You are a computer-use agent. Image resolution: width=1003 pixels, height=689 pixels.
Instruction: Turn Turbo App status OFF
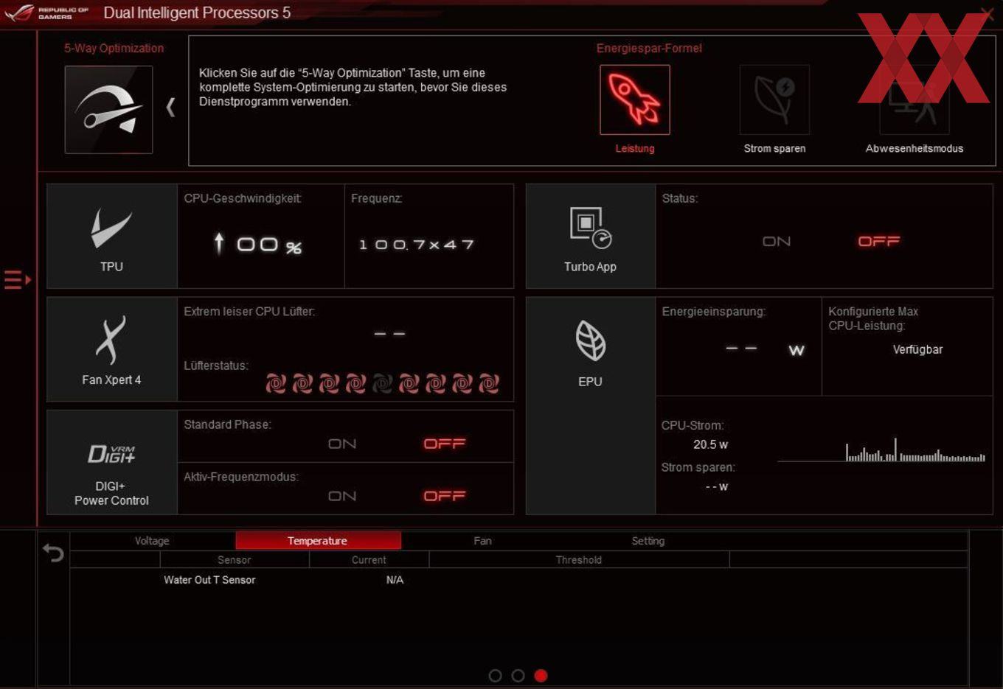(878, 242)
